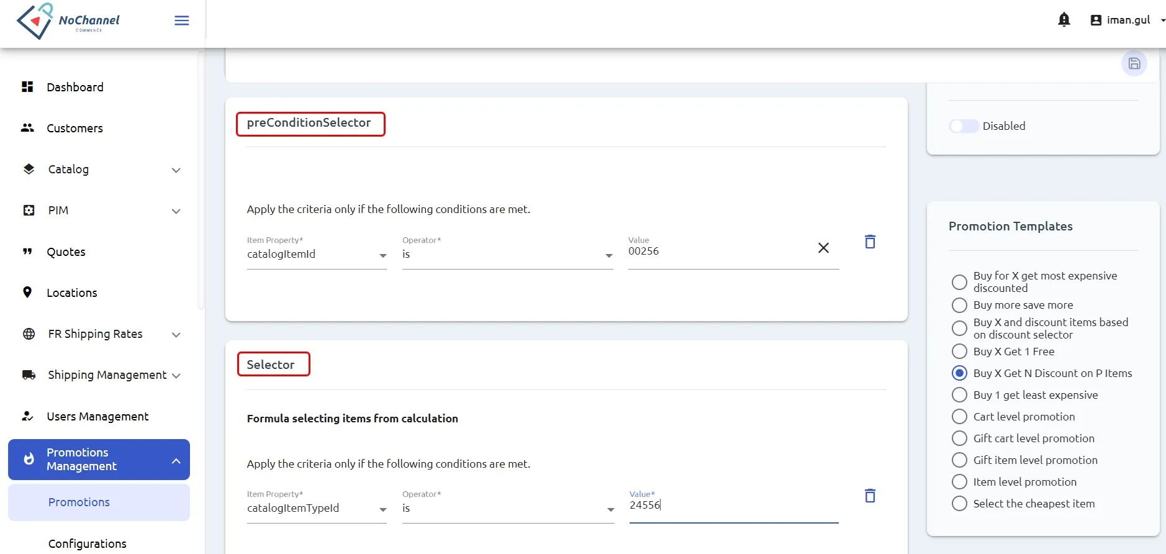Choose Select the cheapest item radio
1166x554 pixels.
(959, 504)
